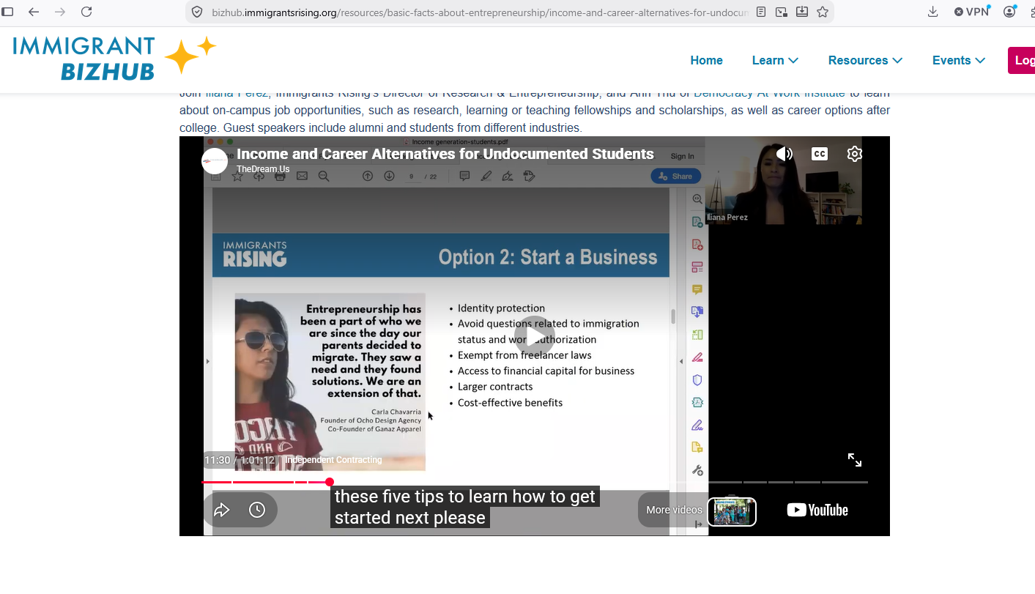Open the VPN extension
This screenshot has height=594, width=1035.
click(972, 12)
